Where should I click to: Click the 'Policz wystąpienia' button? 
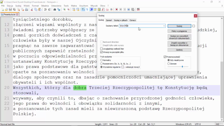[179, 31]
